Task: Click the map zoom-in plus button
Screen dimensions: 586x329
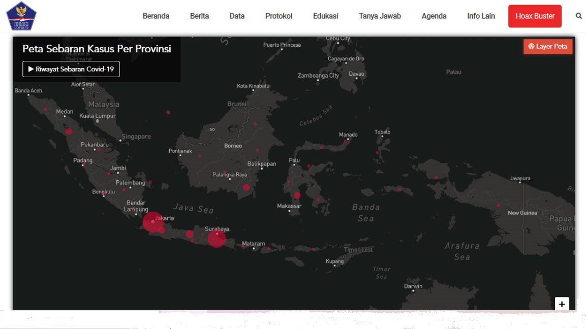Action: [x=562, y=304]
